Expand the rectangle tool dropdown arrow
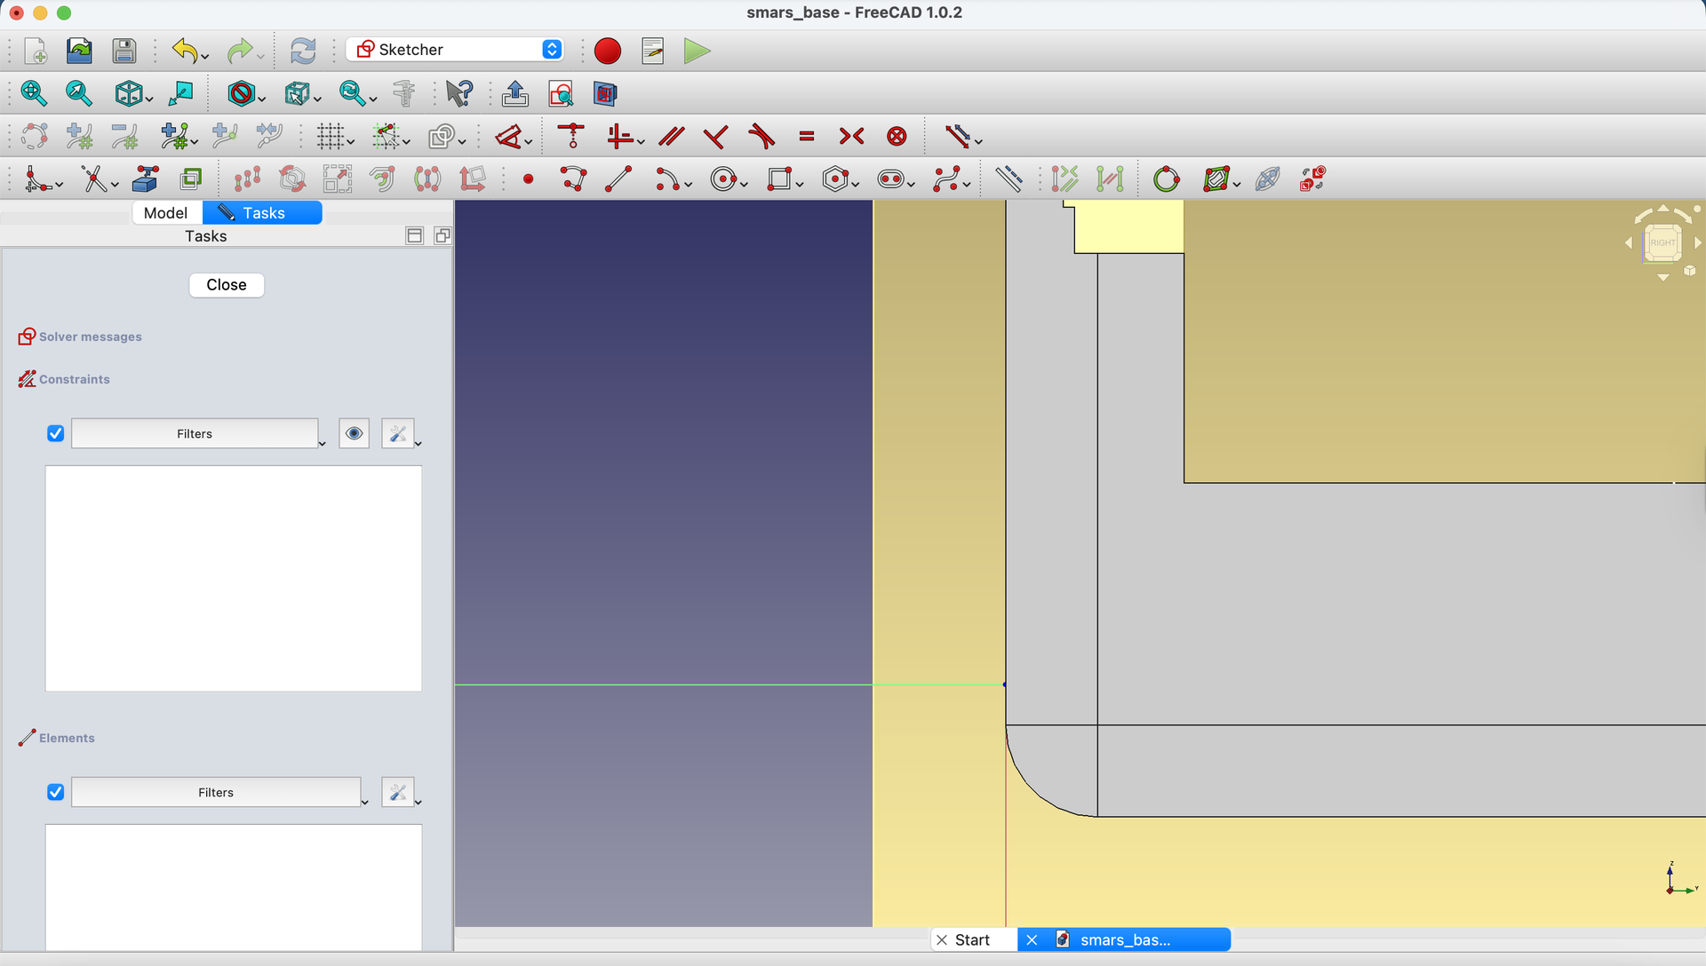Screen dimensions: 1706x966 coord(800,185)
